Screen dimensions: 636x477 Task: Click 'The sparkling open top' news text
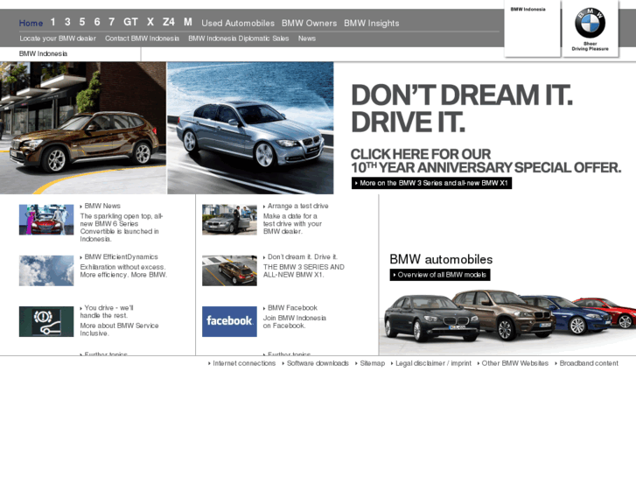(x=122, y=228)
